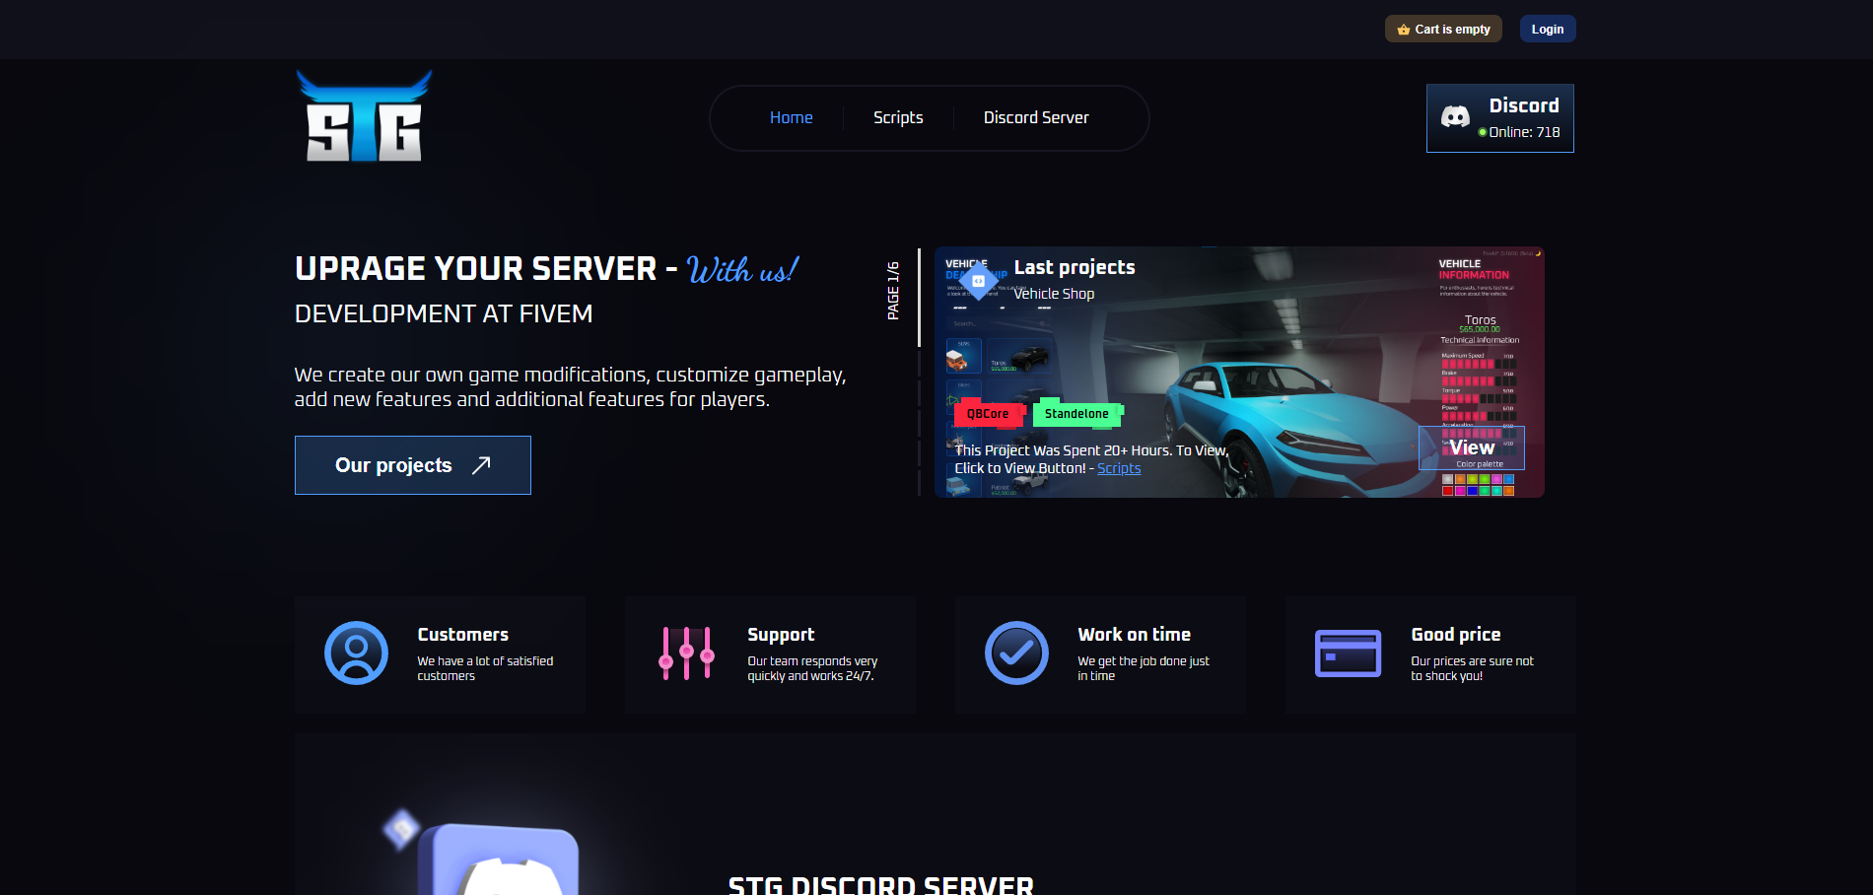Click the diamond icon beside Last projects
1873x895 pixels.
tap(978, 281)
